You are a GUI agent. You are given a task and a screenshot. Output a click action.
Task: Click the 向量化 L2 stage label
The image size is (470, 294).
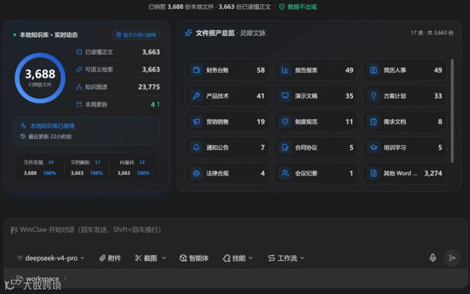pos(132,162)
